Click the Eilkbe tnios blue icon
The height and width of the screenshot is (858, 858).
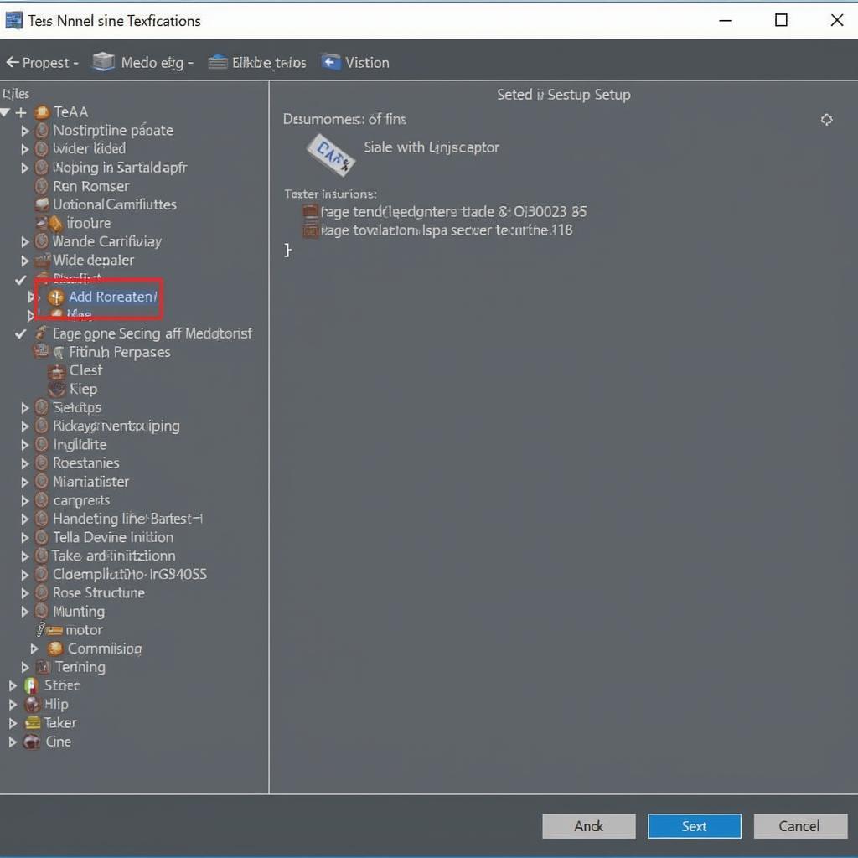click(x=218, y=62)
